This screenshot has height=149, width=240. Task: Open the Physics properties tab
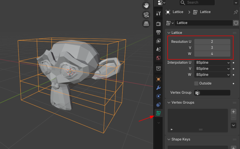point(158,96)
